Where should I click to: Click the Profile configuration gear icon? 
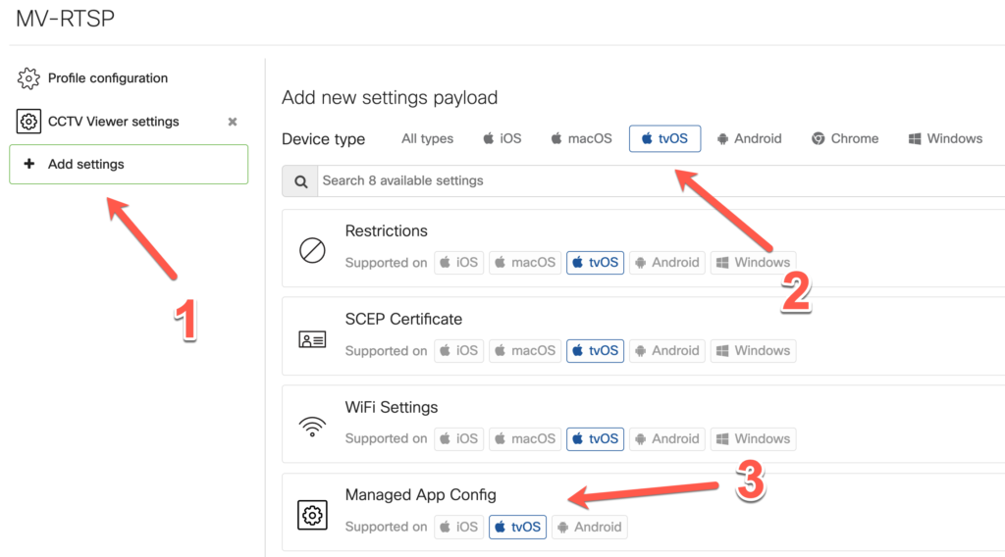(28, 78)
